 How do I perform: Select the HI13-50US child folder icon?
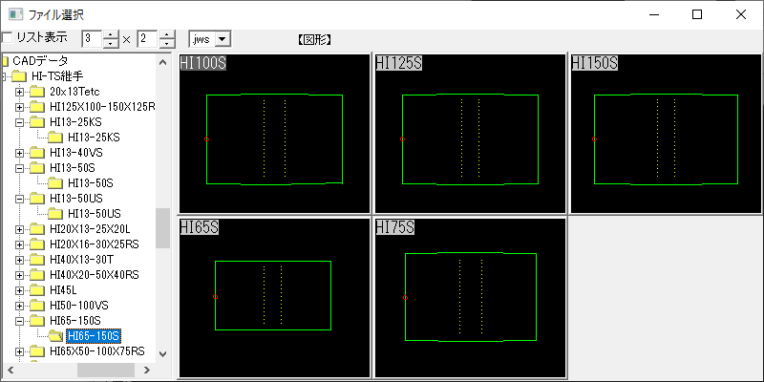pos(55,214)
